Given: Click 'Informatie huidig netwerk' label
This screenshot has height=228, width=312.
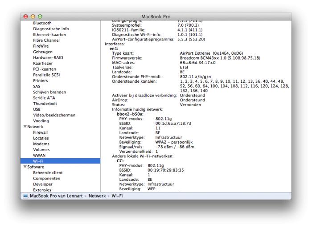Looking at the screenshot, I should click(x=137, y=109).
